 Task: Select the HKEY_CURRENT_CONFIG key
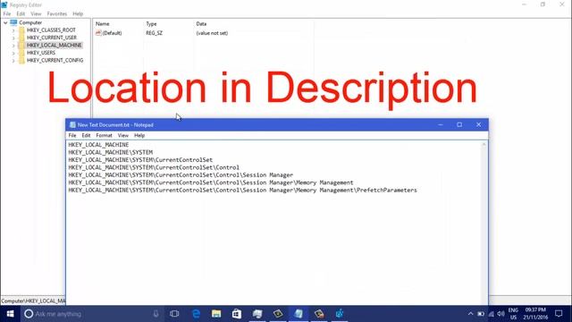click(55, 60)
